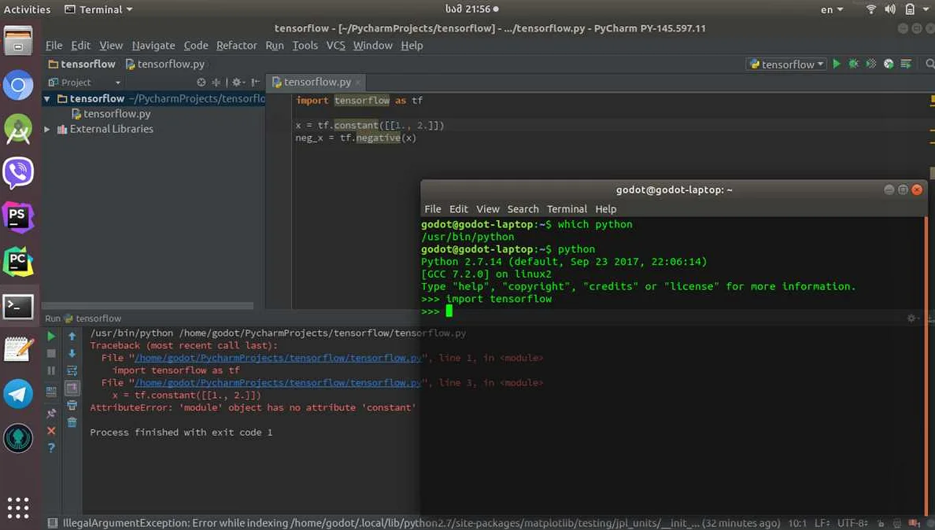Restore layout icon in Run panel
Viewport: 935px width, 530px height.
coord(51,392)
